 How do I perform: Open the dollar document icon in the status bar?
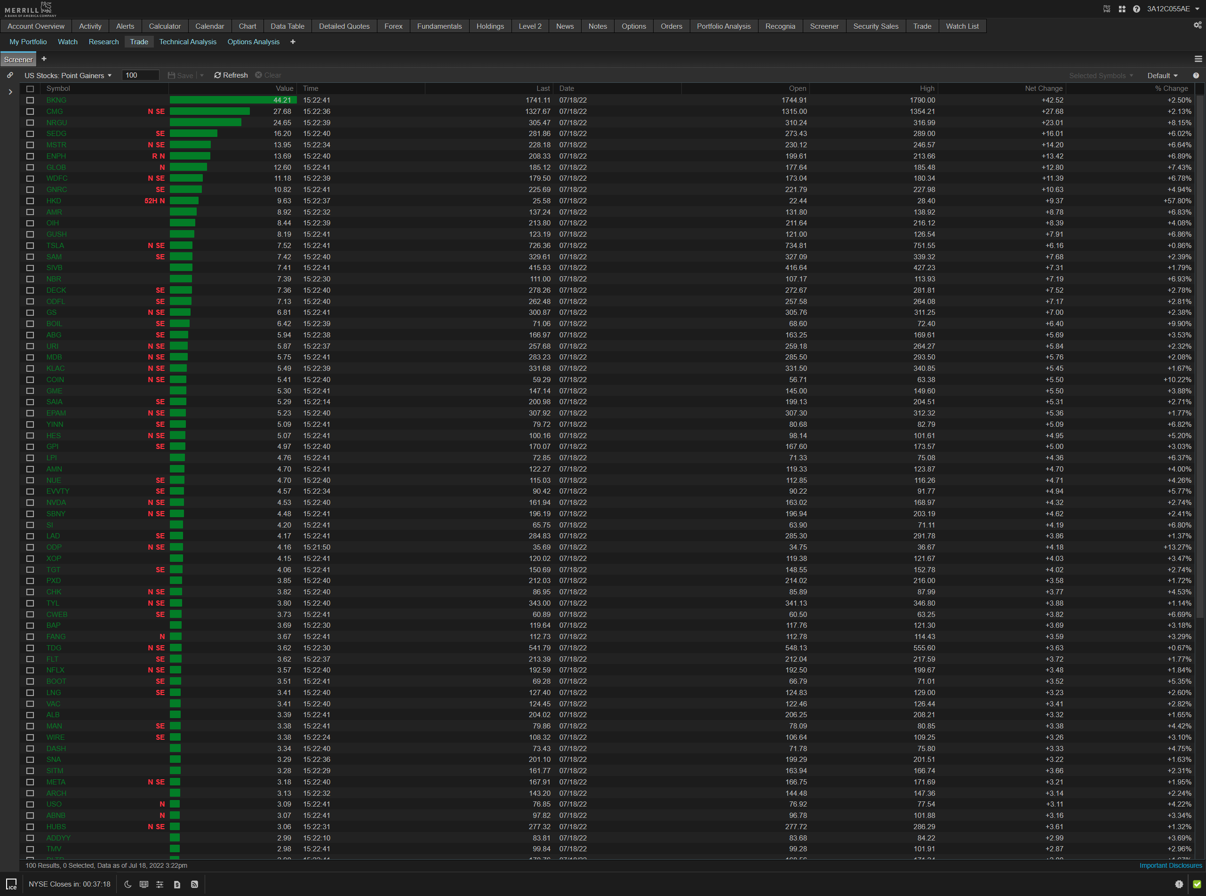point(177,884)
